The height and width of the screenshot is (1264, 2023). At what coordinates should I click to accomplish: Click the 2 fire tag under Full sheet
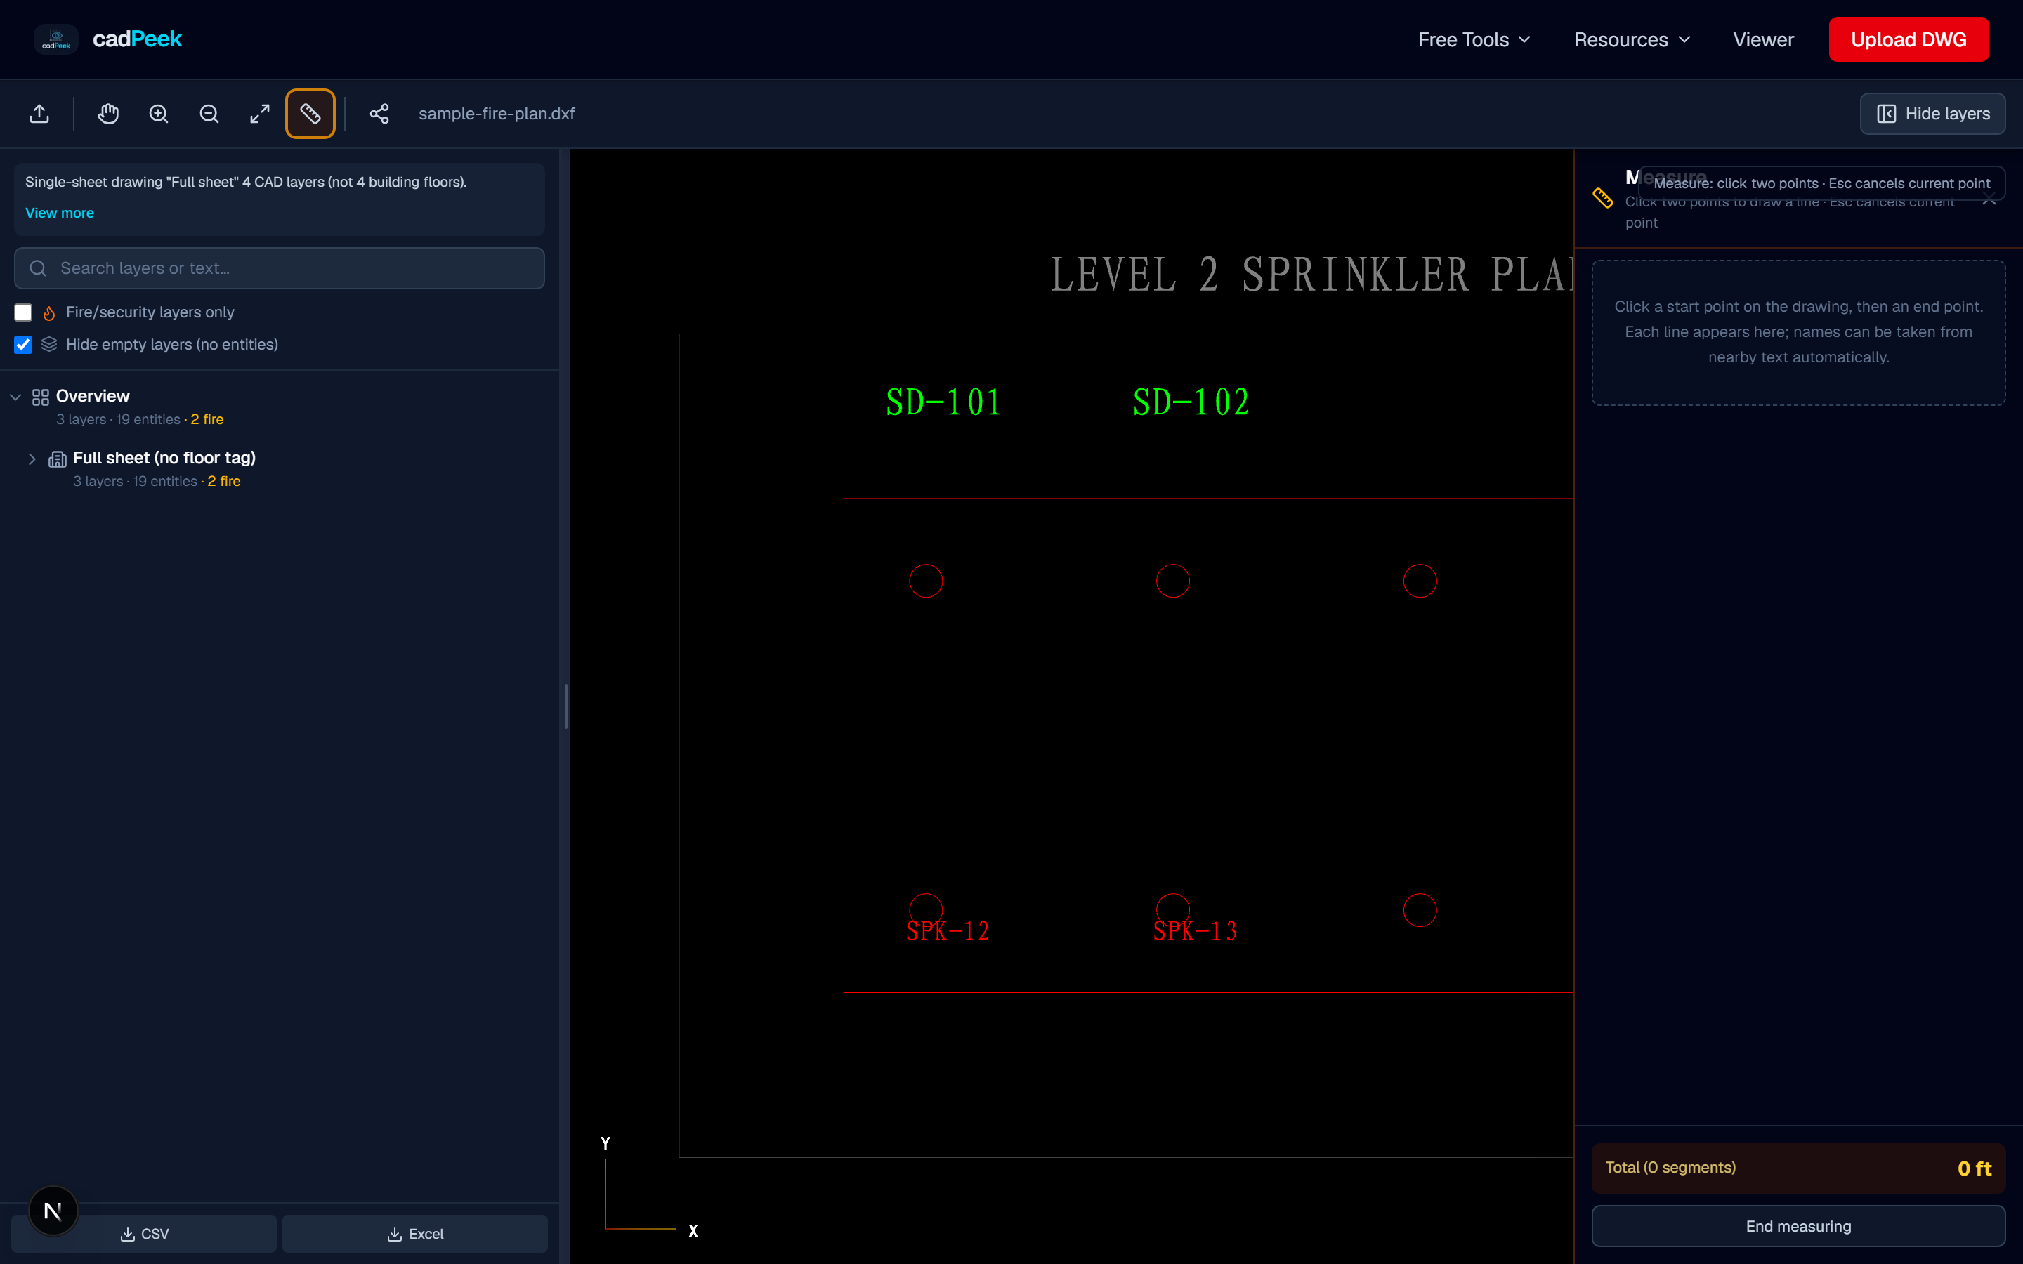coord(224,482)
